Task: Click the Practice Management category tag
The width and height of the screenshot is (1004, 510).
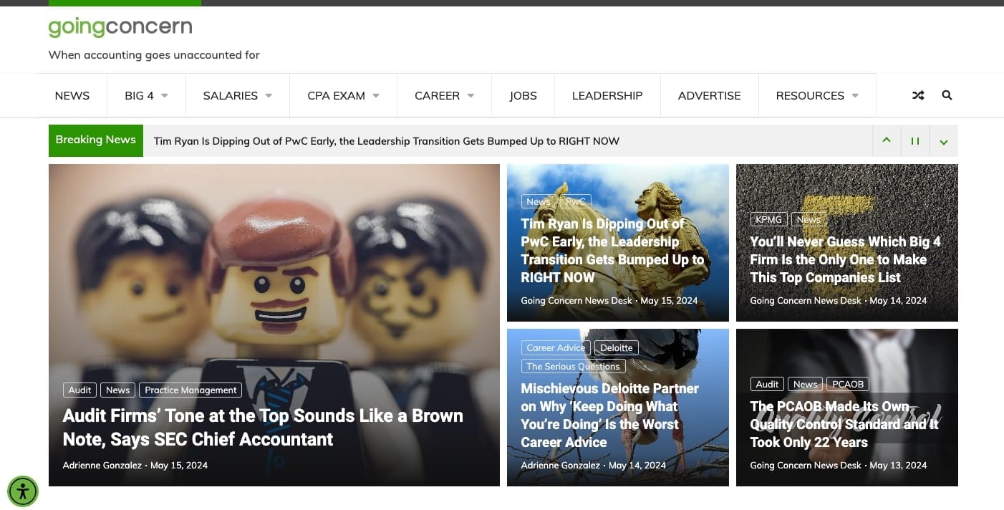Action: [190, 390]
